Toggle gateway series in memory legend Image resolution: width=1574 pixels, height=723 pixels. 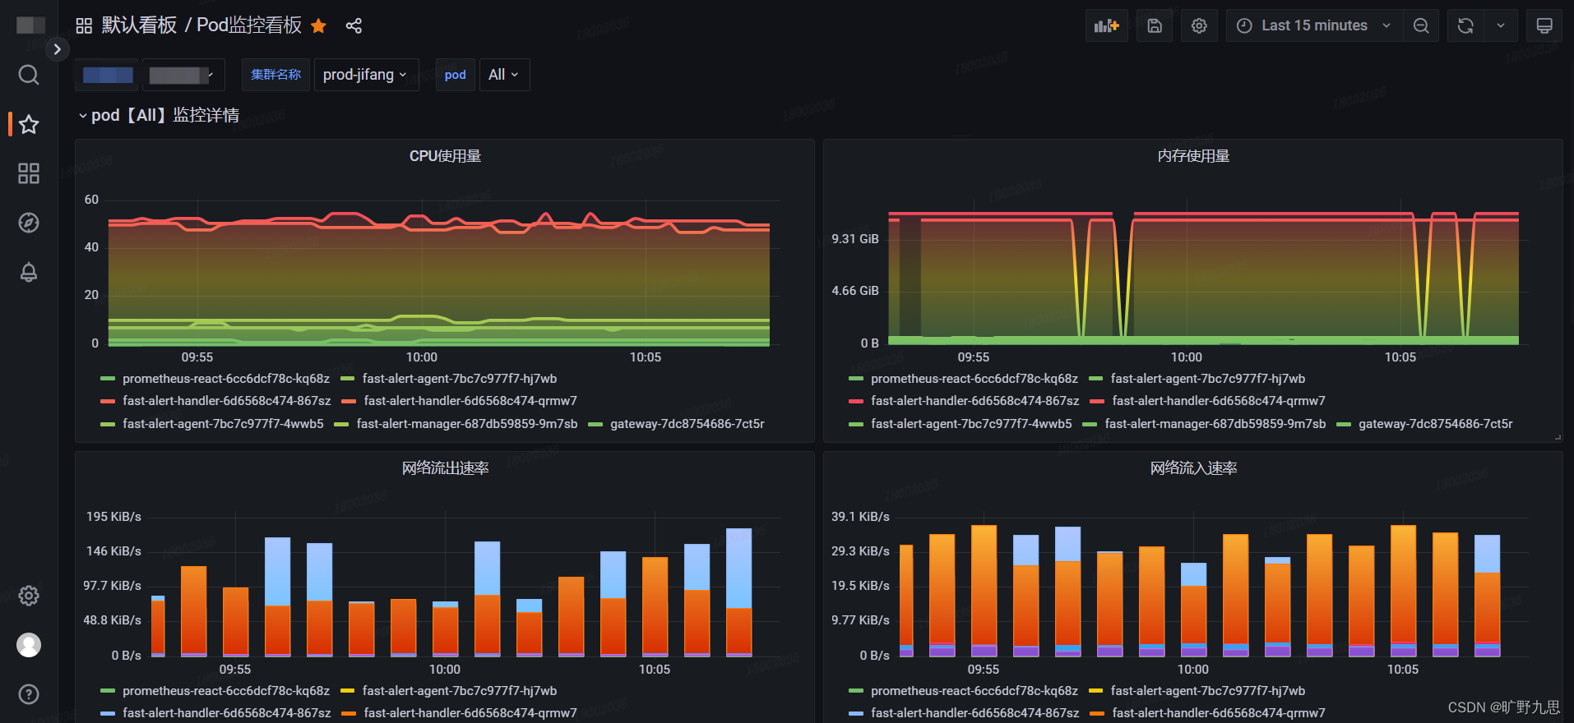point(1436,424)
